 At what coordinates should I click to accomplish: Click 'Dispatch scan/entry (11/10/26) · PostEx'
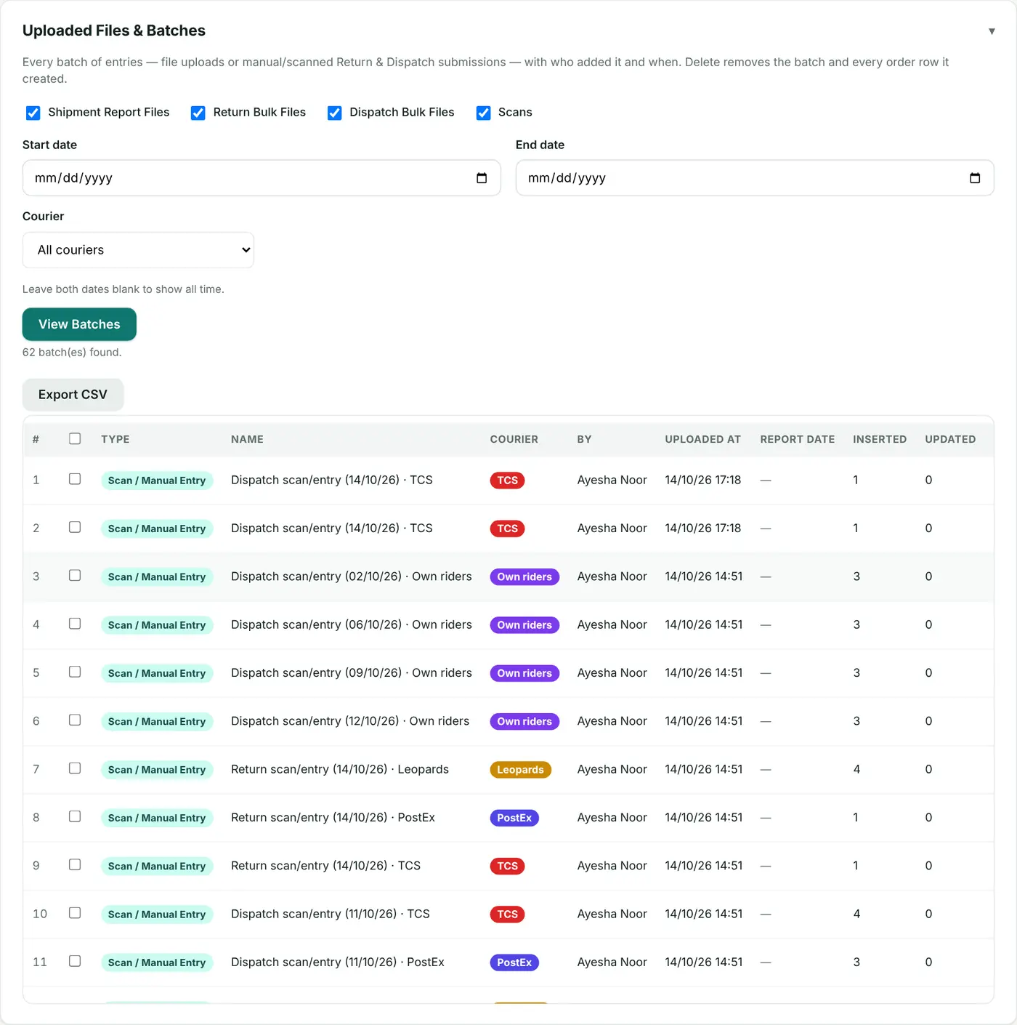tap(338, 962)
